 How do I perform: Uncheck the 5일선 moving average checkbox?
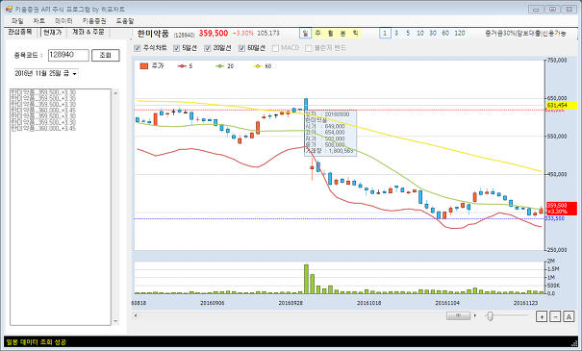(177, 48)
